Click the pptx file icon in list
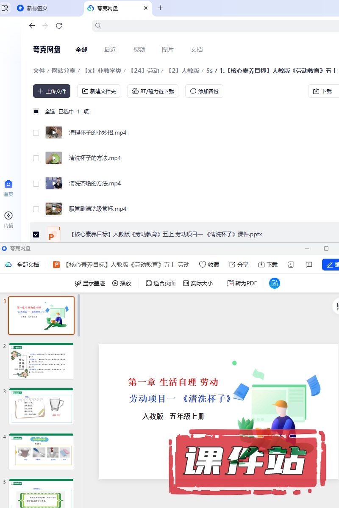339x508 pixels. coord(54,234)
